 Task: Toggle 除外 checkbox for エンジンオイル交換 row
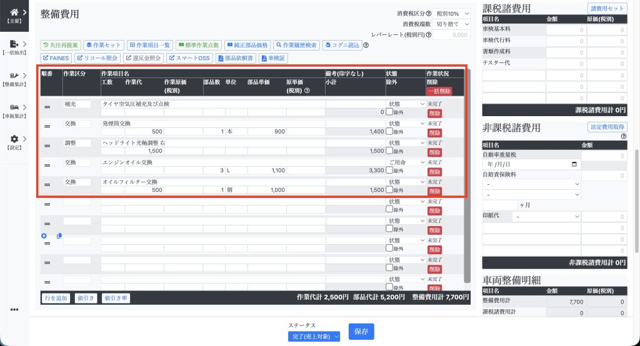point(389,171)
